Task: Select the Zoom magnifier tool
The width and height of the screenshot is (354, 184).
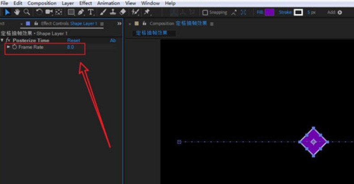Action: (27, 12)
